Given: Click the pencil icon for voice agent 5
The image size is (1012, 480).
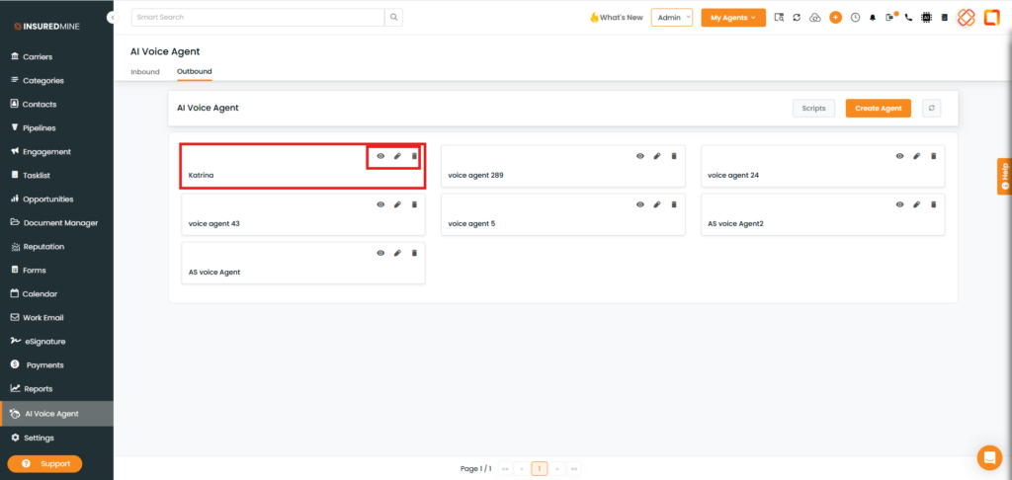Looking at the screenshot, I should pos(657,204).
